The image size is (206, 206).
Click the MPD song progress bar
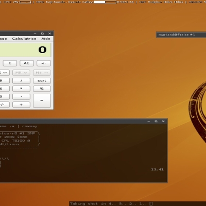tap(105, 2)
